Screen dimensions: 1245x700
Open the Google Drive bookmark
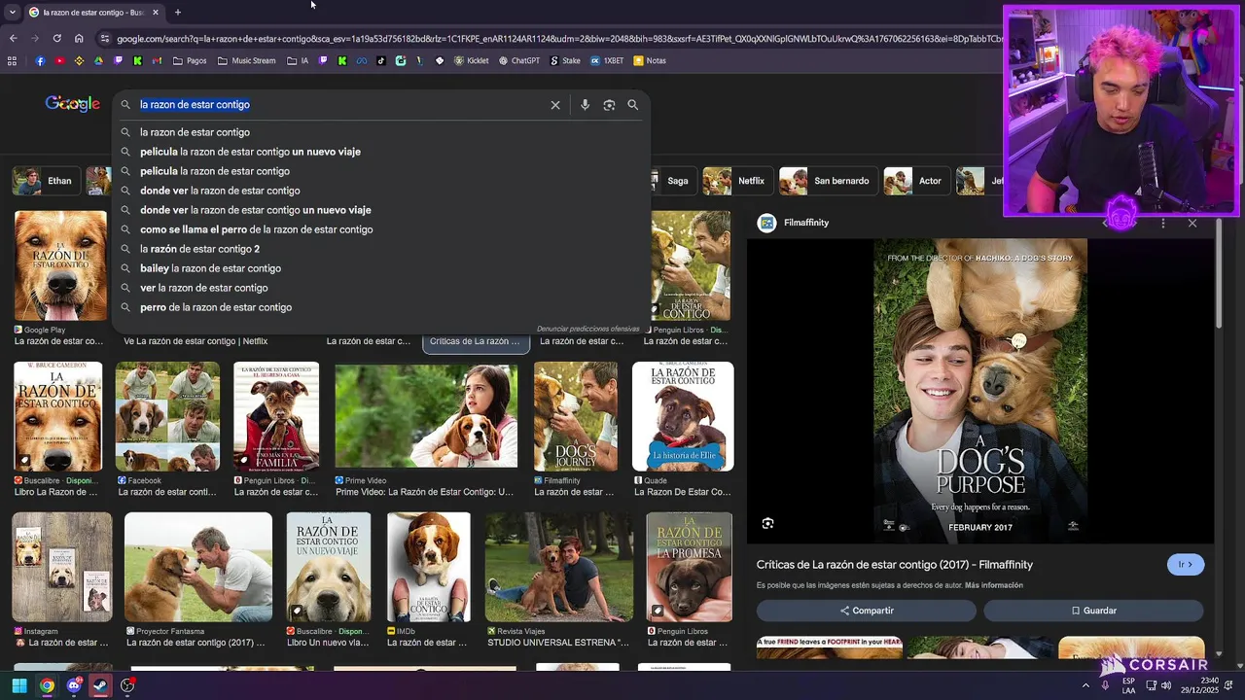[x=98, y=60]
